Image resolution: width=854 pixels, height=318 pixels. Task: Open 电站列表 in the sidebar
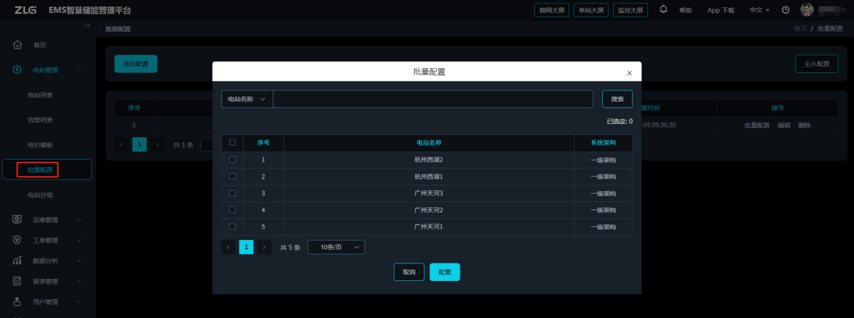coord(40,95)
